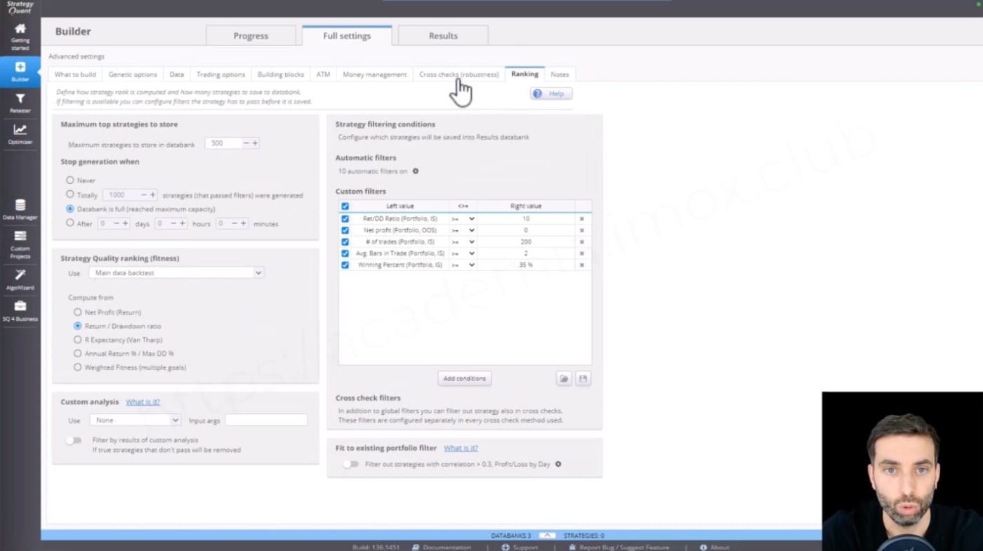Open correlation filter gear settings

tap(558, 464)
